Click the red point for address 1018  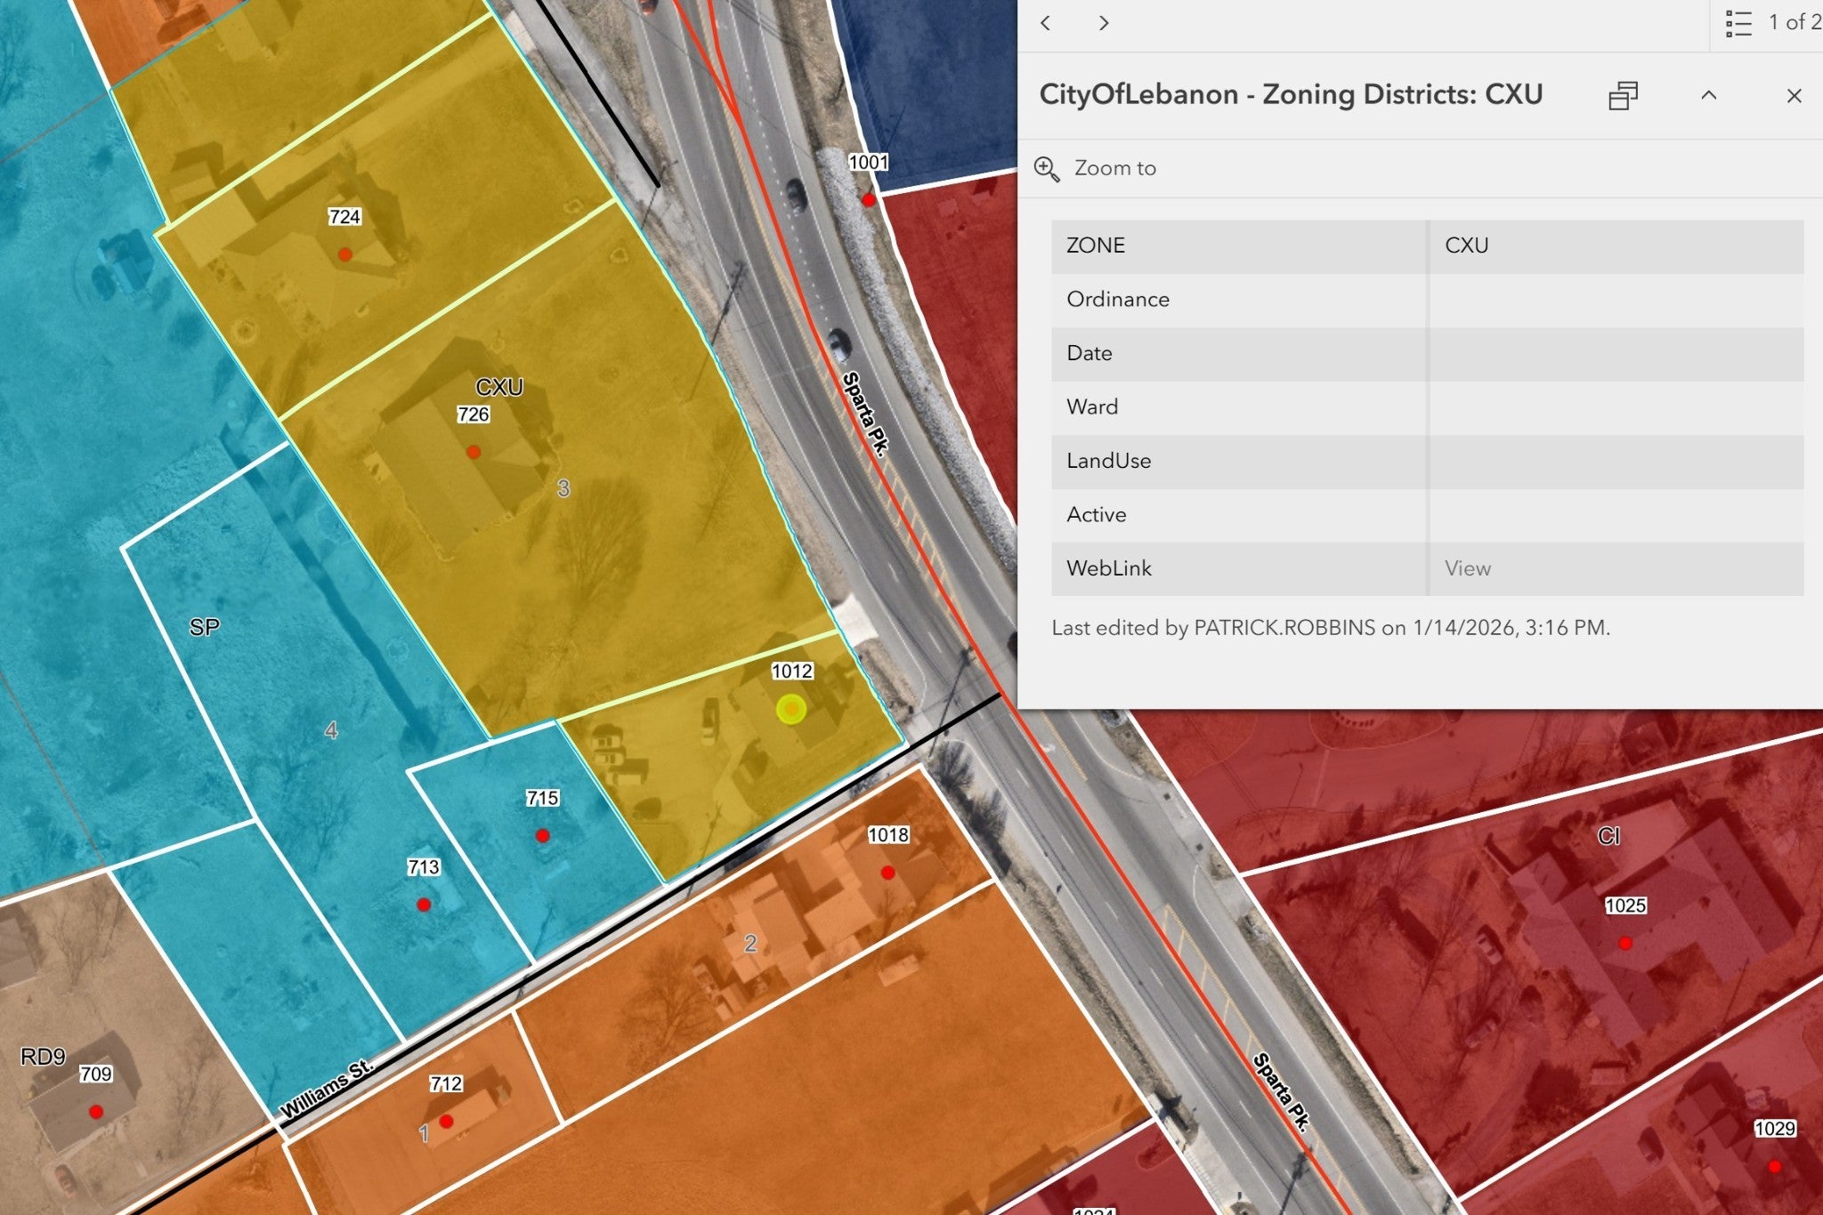pos(887,873)
